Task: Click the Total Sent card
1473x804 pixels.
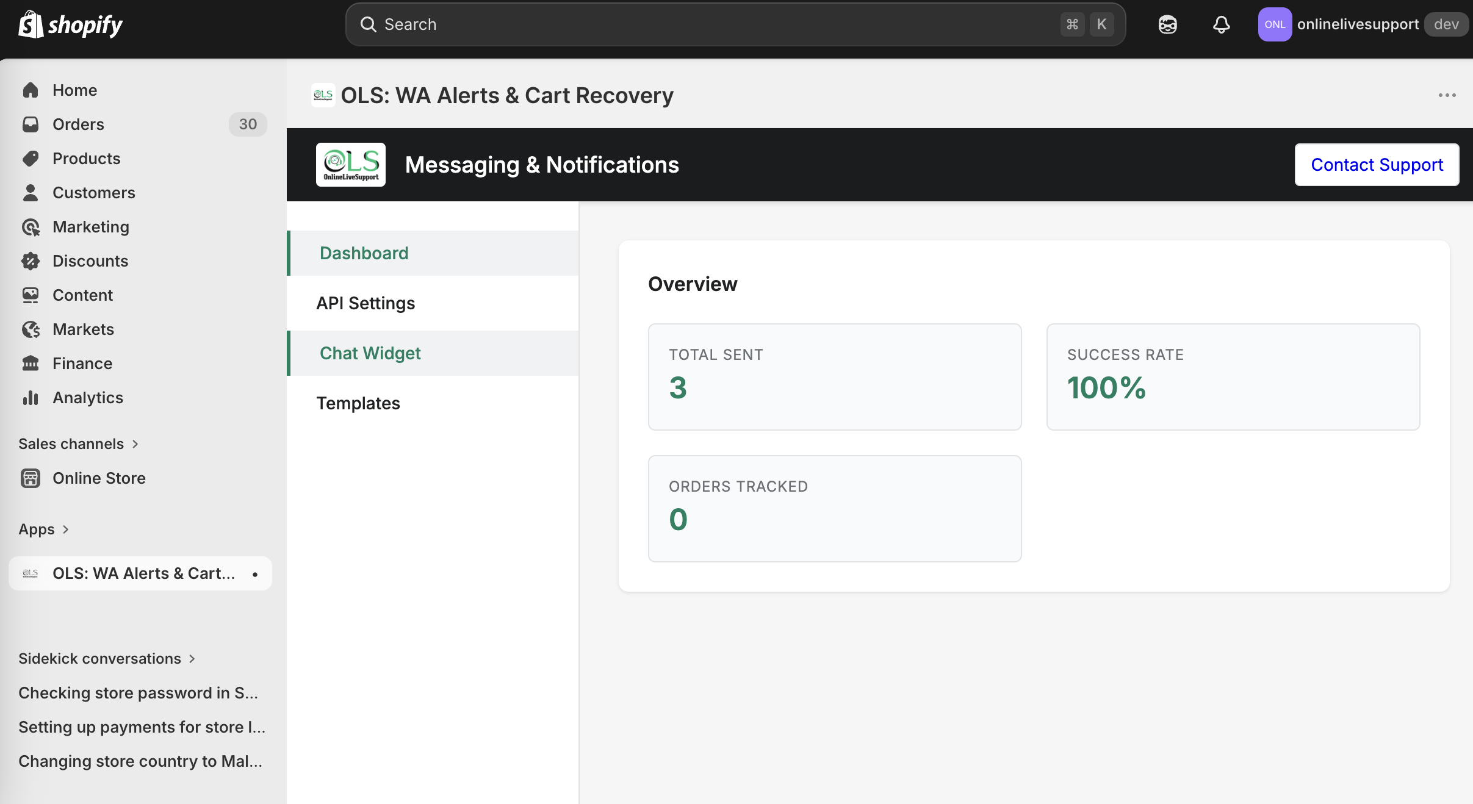Action: (835, 377)
